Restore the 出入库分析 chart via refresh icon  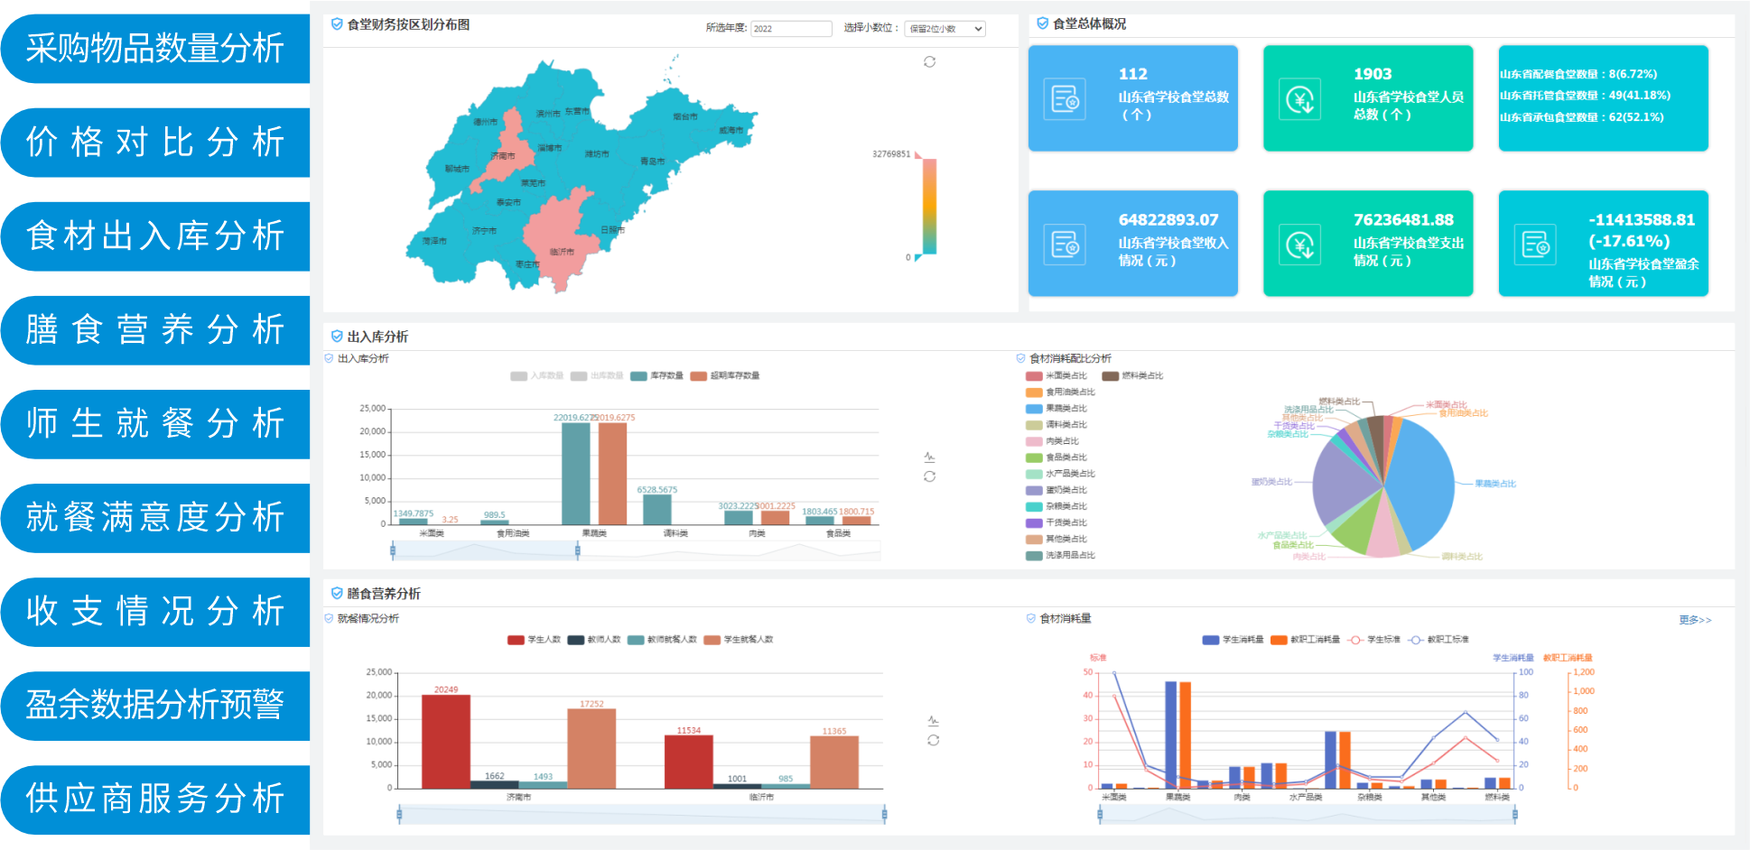929,476
